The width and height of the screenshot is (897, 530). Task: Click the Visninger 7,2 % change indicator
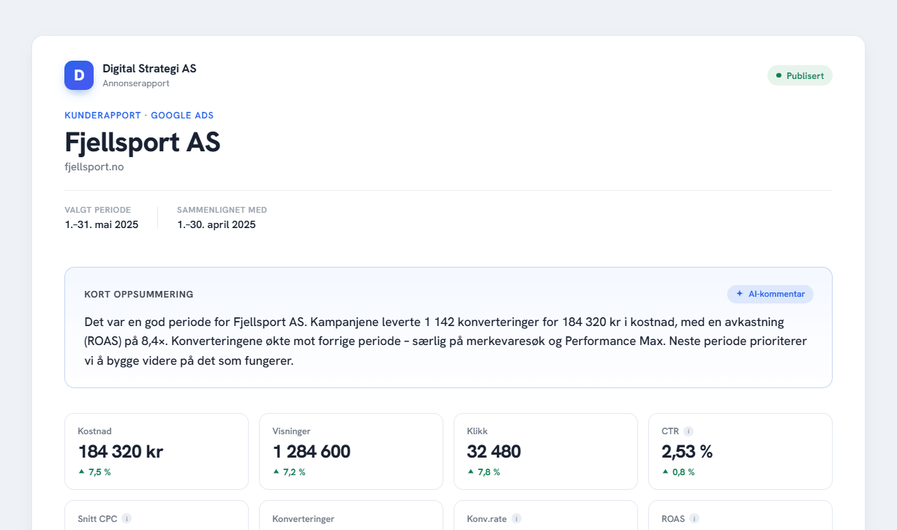(289, 472)
